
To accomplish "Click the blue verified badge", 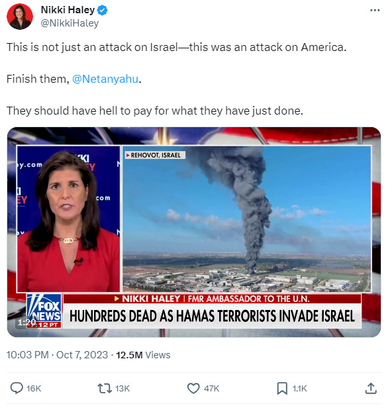I will click(102, 11).
